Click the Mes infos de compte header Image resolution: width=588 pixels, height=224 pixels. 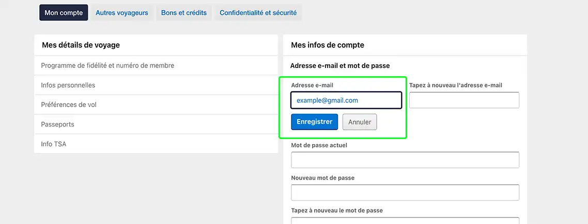click(x=328, y=45)
